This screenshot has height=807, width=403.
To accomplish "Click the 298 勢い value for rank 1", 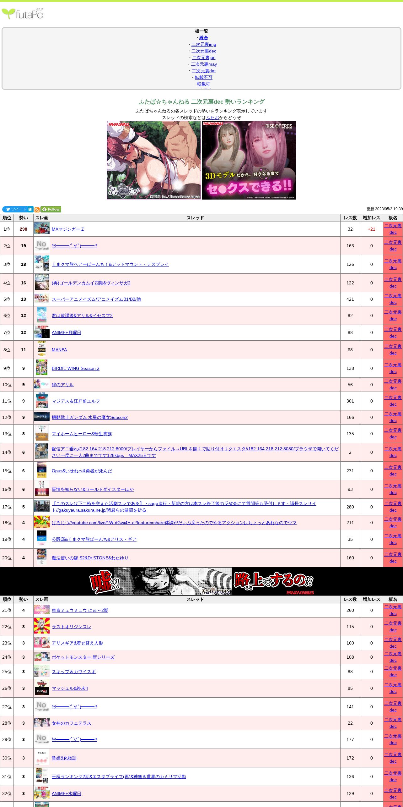I will pos(24,229).
